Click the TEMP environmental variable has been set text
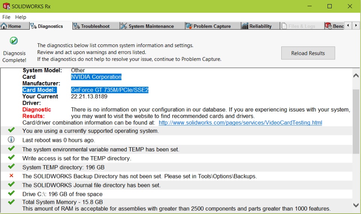Image resolution: width=361 pixels, height=214 pixels. tap(101, 149)
